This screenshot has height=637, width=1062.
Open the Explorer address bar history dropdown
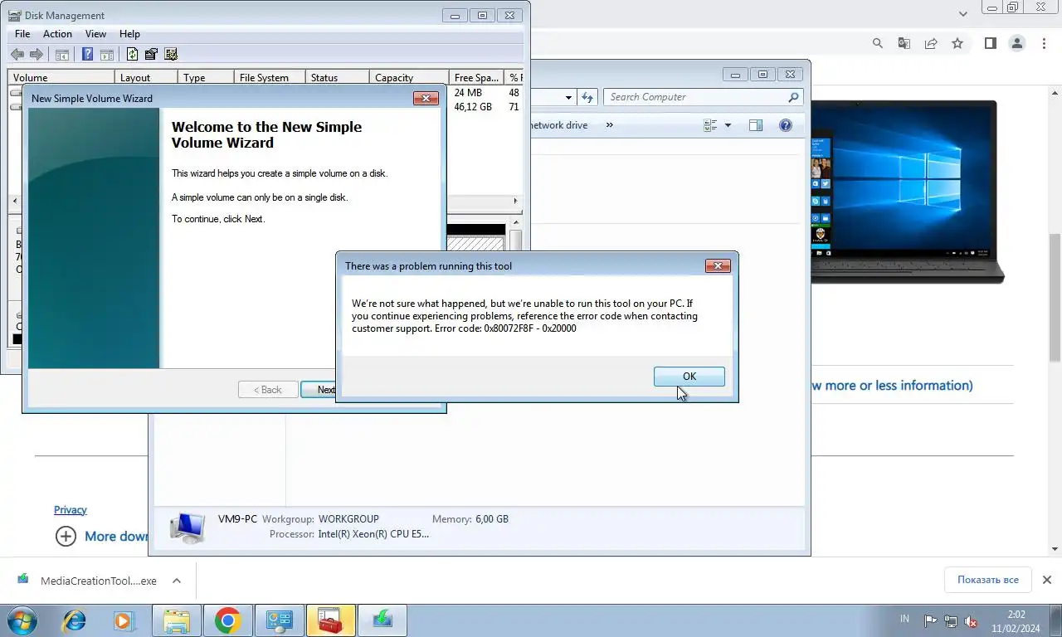pyautogui.click(x=568, y=98)
